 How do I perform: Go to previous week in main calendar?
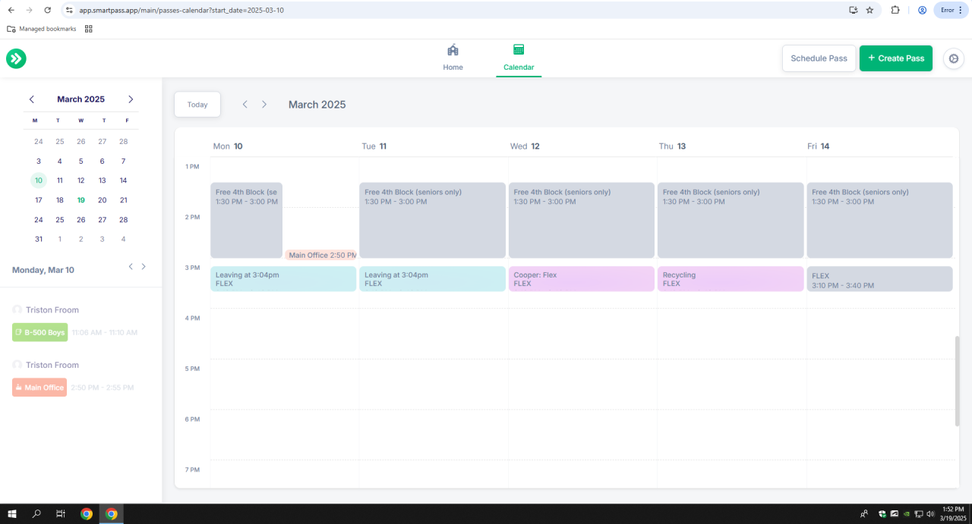point(245,105)
